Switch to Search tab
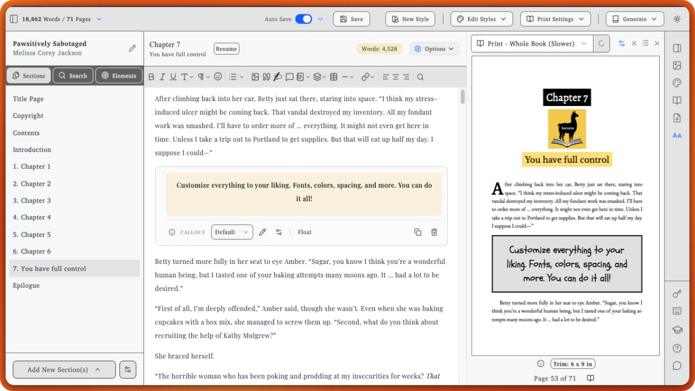This screenshot has width=695, height=391. (x=73, y=75)
